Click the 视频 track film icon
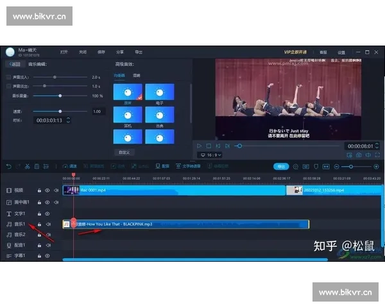 9,191
